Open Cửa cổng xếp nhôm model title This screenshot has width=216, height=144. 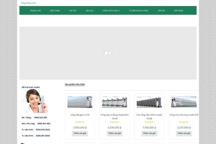[149, 117]
